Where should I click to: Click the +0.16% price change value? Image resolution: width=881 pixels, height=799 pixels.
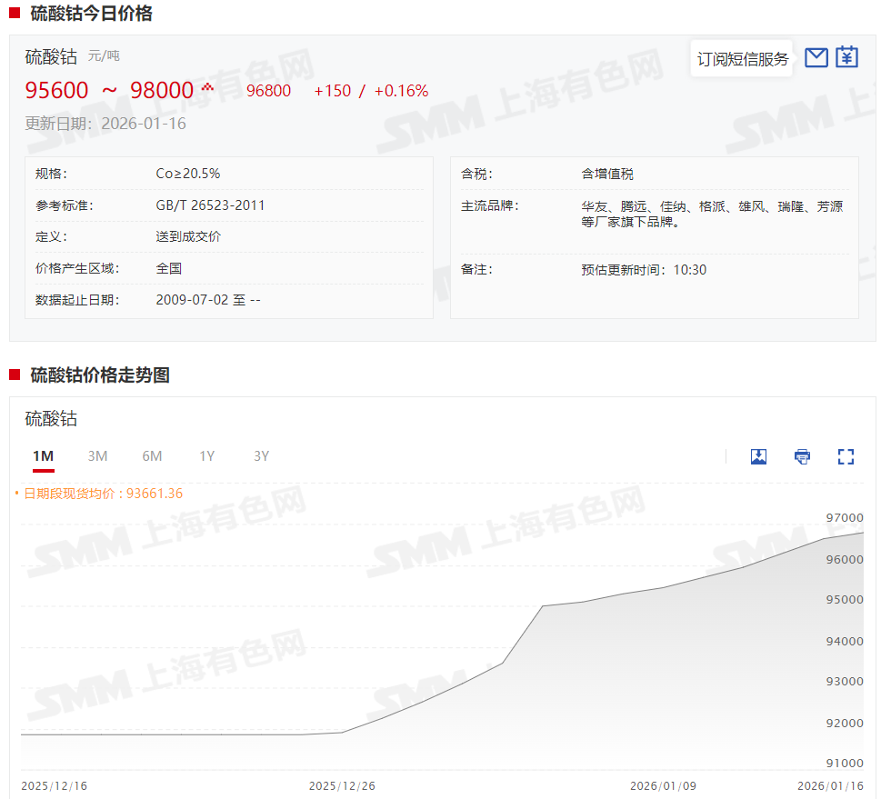tap(400, 91)
